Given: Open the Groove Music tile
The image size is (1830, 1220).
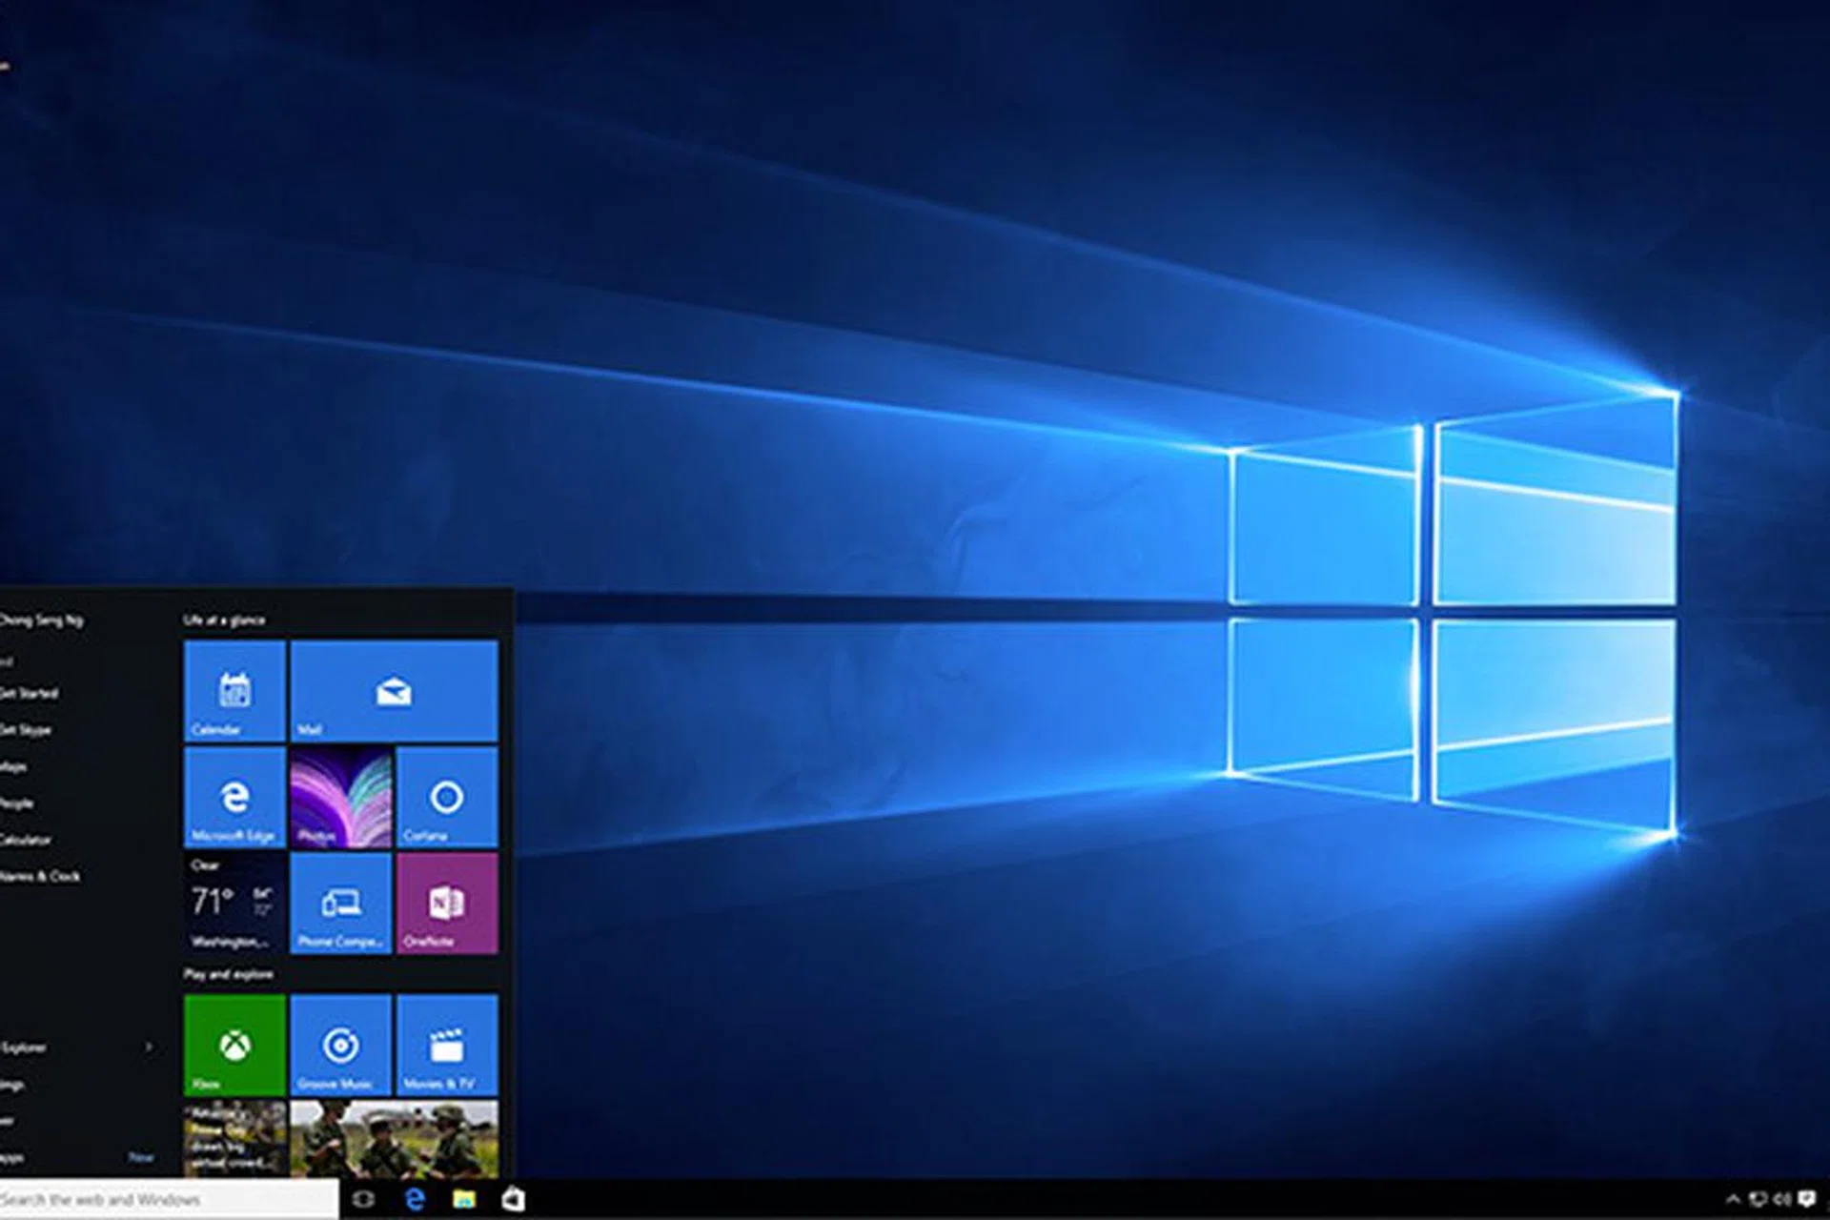Looking at the screenshot, I should point(340,1046).
